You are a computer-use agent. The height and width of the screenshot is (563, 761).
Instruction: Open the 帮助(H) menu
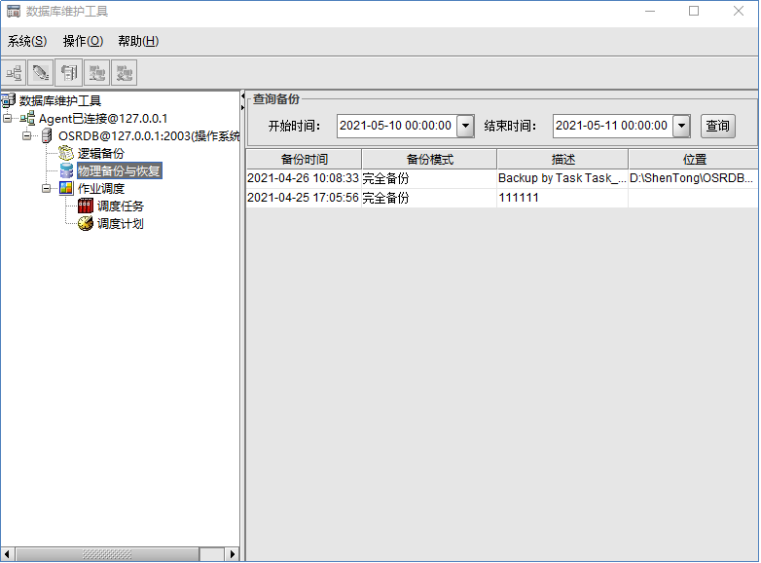click(x=138, y=41)
